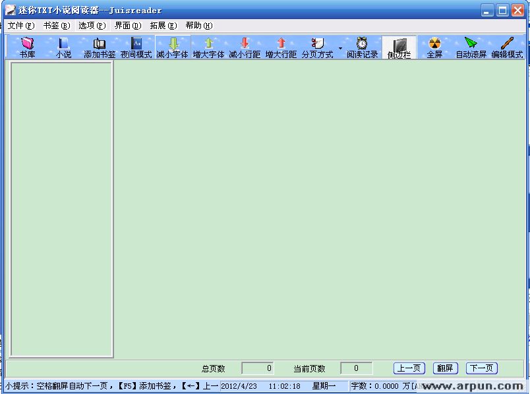Maximize the Juisreader window
Viewport: 530px width, 394px height.
tap(502, 11)
